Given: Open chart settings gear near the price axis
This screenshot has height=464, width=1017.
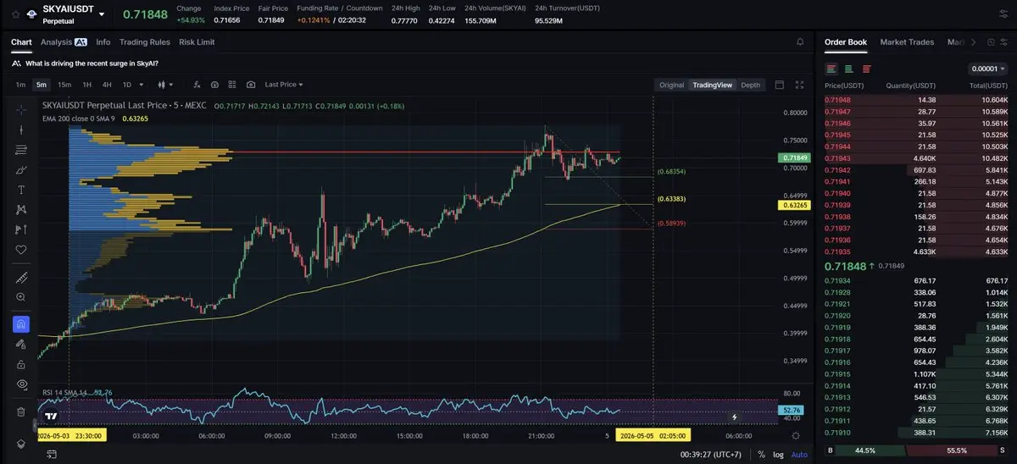Looking at the screenshot, I should point(795,435).
